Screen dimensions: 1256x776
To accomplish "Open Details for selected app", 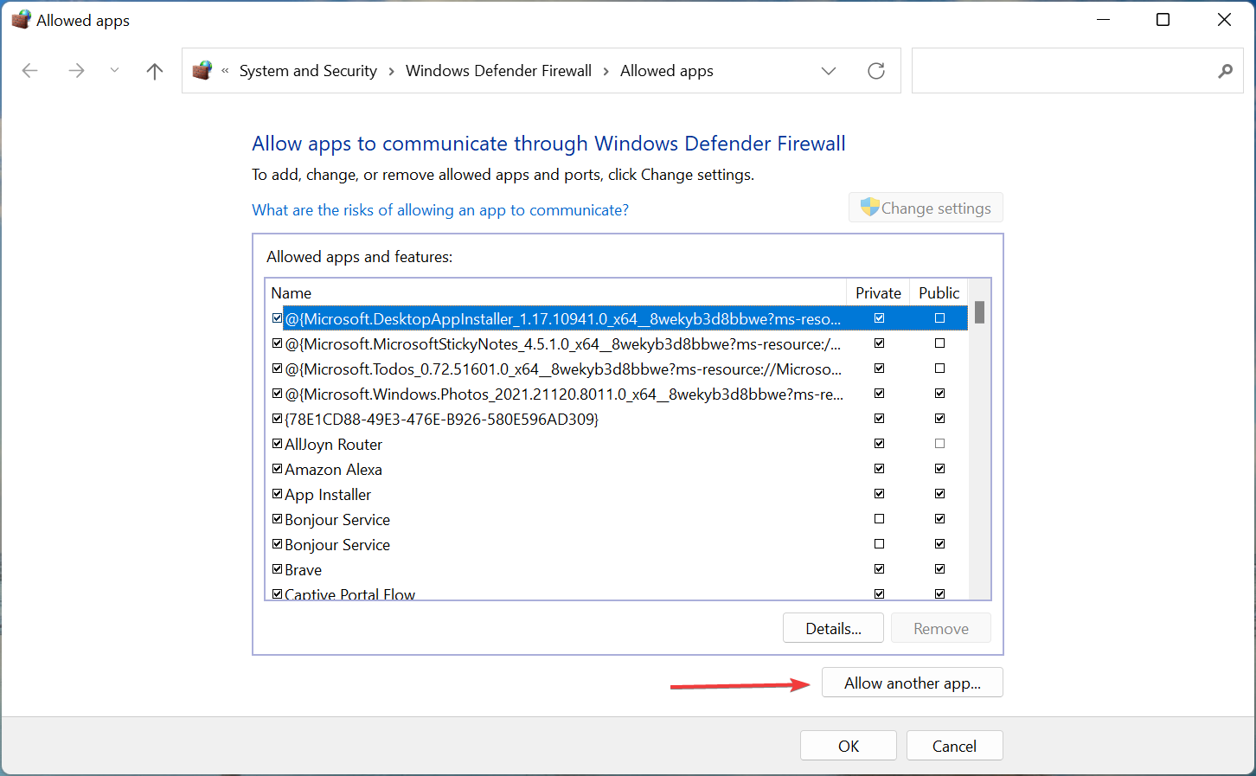I will 833,628.
